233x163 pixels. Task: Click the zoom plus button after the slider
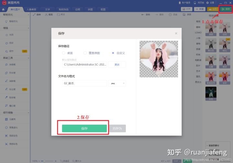56,161
